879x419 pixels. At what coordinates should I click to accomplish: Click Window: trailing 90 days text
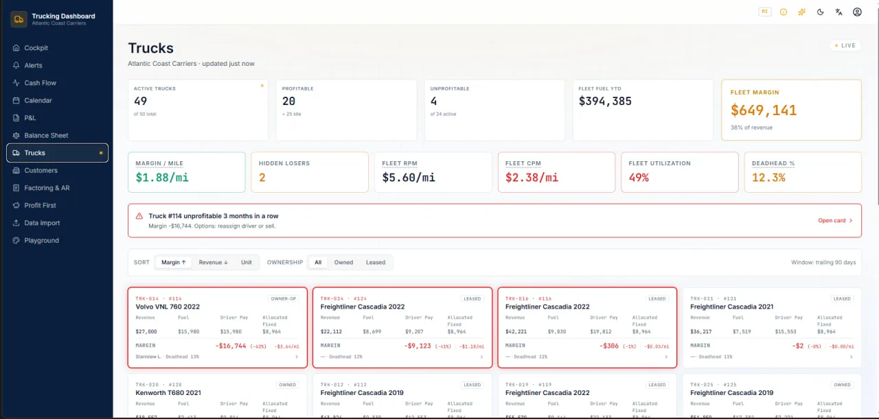[823, 262]
